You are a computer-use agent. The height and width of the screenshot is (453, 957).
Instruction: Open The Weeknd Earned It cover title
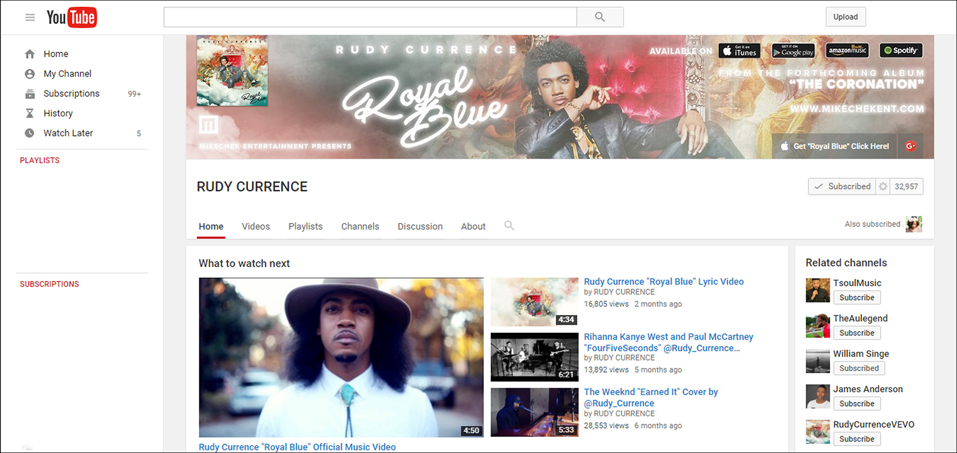pyautogui.click(x=651, y=398)
